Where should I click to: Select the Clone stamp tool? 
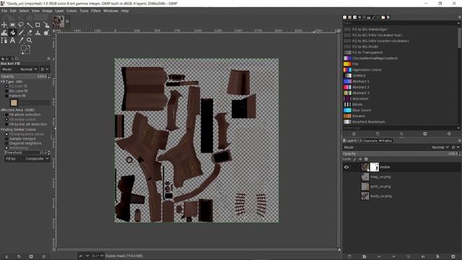38,32
